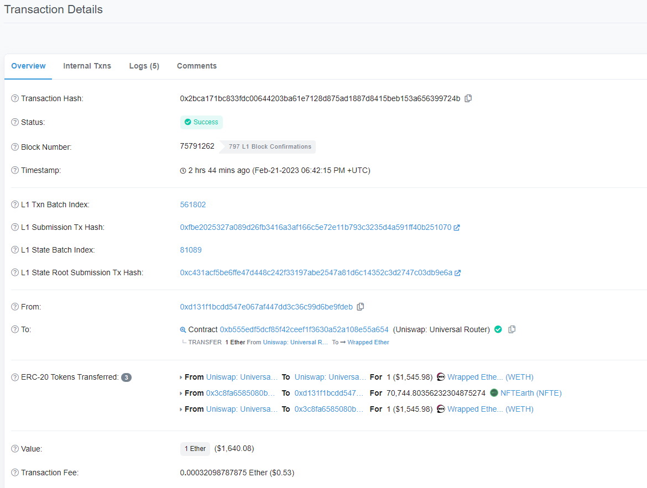Open To 0xd131f1bcdd547... in NFTE row

pyautogui.click(x=329, y=393)
